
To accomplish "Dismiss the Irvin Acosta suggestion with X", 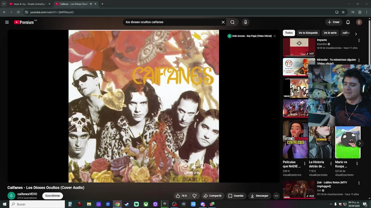I will pyautogui.click(x=274, y=36).
